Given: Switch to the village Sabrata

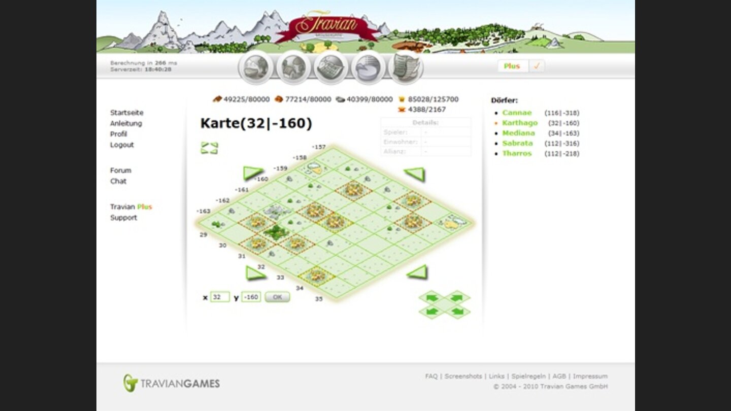Looking at the screenshot, I should click(x=517, y=143).
